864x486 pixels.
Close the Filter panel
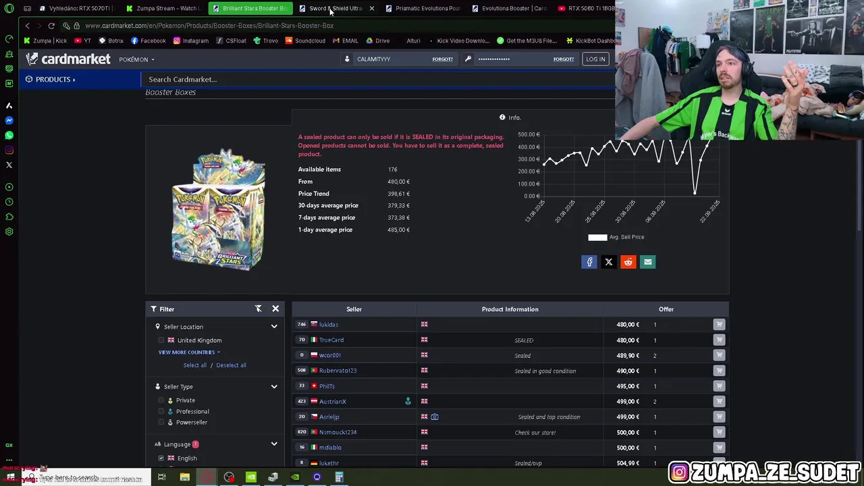coord(275,308)
